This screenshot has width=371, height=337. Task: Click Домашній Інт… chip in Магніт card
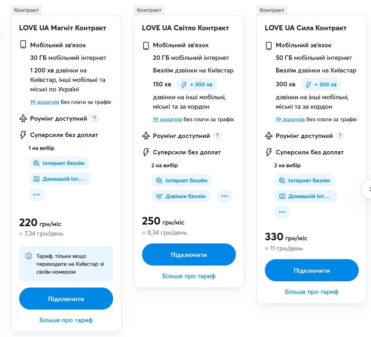pos(60,179)
